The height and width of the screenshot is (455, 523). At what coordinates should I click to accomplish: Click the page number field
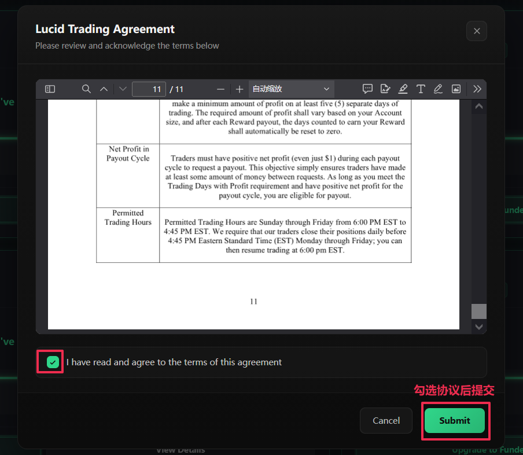[149, 89]
